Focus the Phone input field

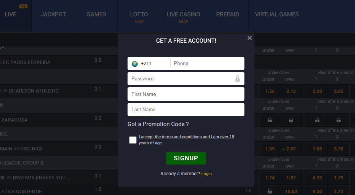207,64
